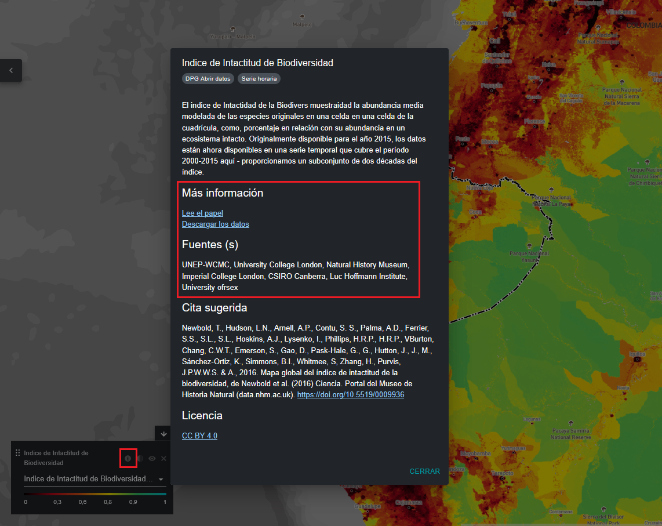Collapse the legend with the down arrow
662x526 pixels.
pyautogui.click(x=163, y=433)
